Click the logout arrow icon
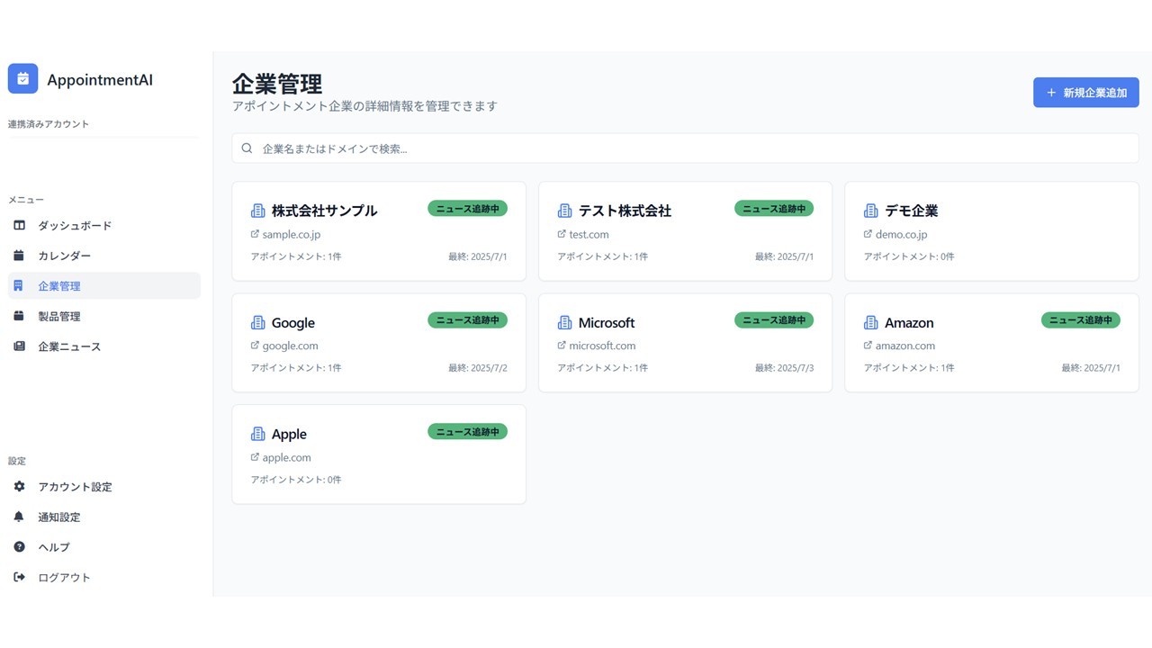1152x648 pixels. pyautogui.click(x=19, y=577)
